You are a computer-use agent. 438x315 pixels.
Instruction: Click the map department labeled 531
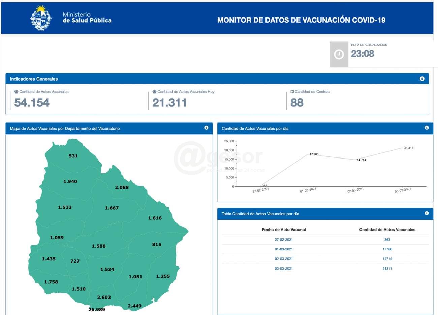coord(73,156)
